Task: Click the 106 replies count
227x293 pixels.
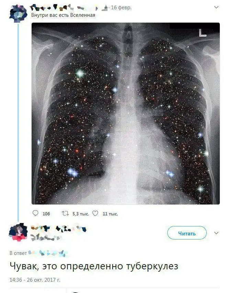Action: 46,214
